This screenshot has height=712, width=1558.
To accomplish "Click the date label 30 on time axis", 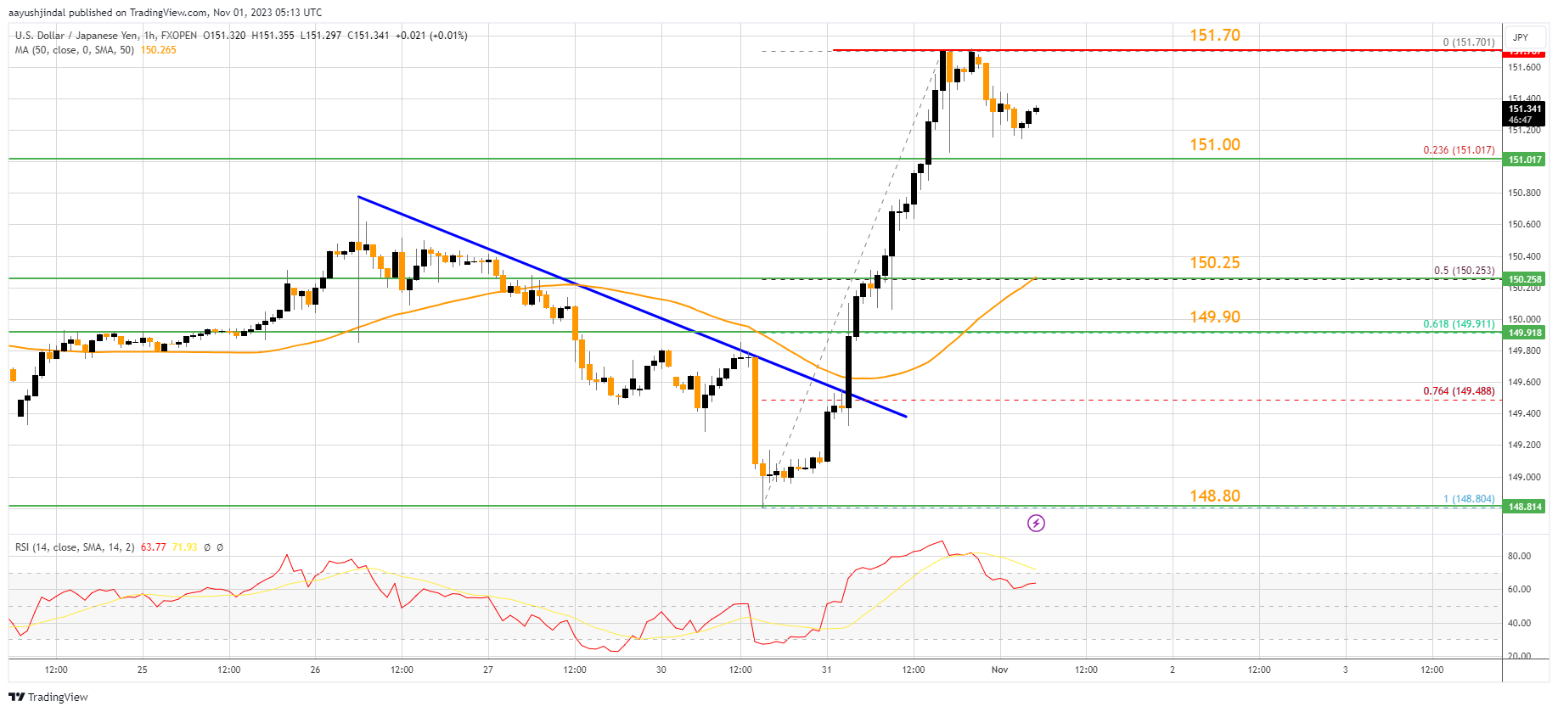I will (661, 670).
